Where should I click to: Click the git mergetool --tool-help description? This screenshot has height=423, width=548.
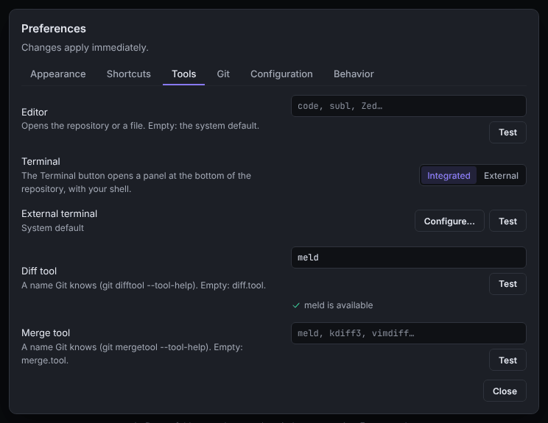(132, 354)
